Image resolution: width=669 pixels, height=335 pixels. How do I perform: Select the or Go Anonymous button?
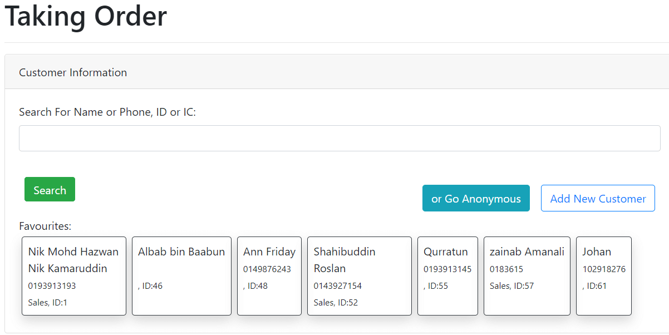pos(476,198)
